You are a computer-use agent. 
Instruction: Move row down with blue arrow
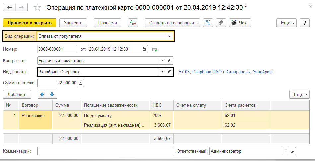coord(51,94)
